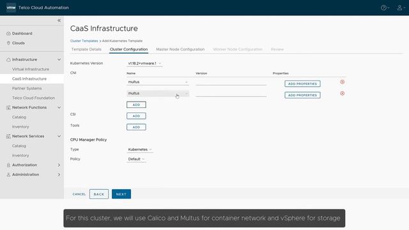Remove the first multus CNI row

pos(343,82)
